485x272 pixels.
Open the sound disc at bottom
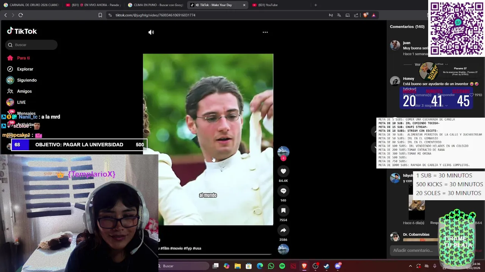pos(283,249)
